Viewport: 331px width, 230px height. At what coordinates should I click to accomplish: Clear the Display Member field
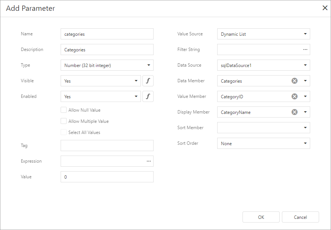click(x=294, y=112)
